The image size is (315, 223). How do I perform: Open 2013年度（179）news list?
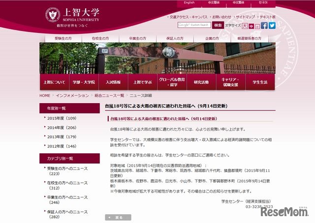[x=62, y=137]
